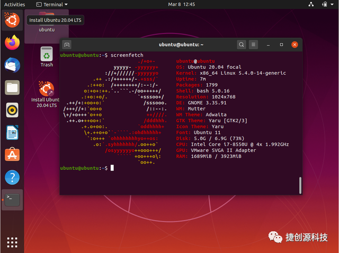Open a new tab in terminal window
This screenshot has width=339, height=253.
(67, 44)
